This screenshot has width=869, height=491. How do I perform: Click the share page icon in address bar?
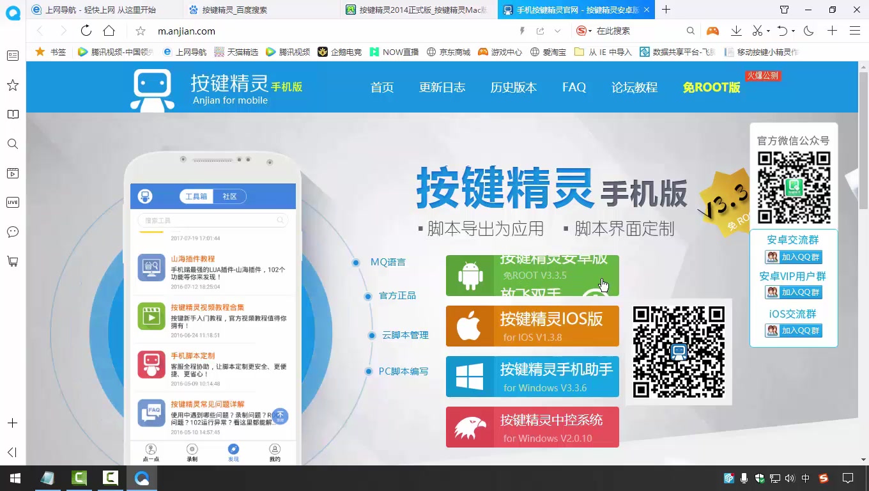(541, 31)
